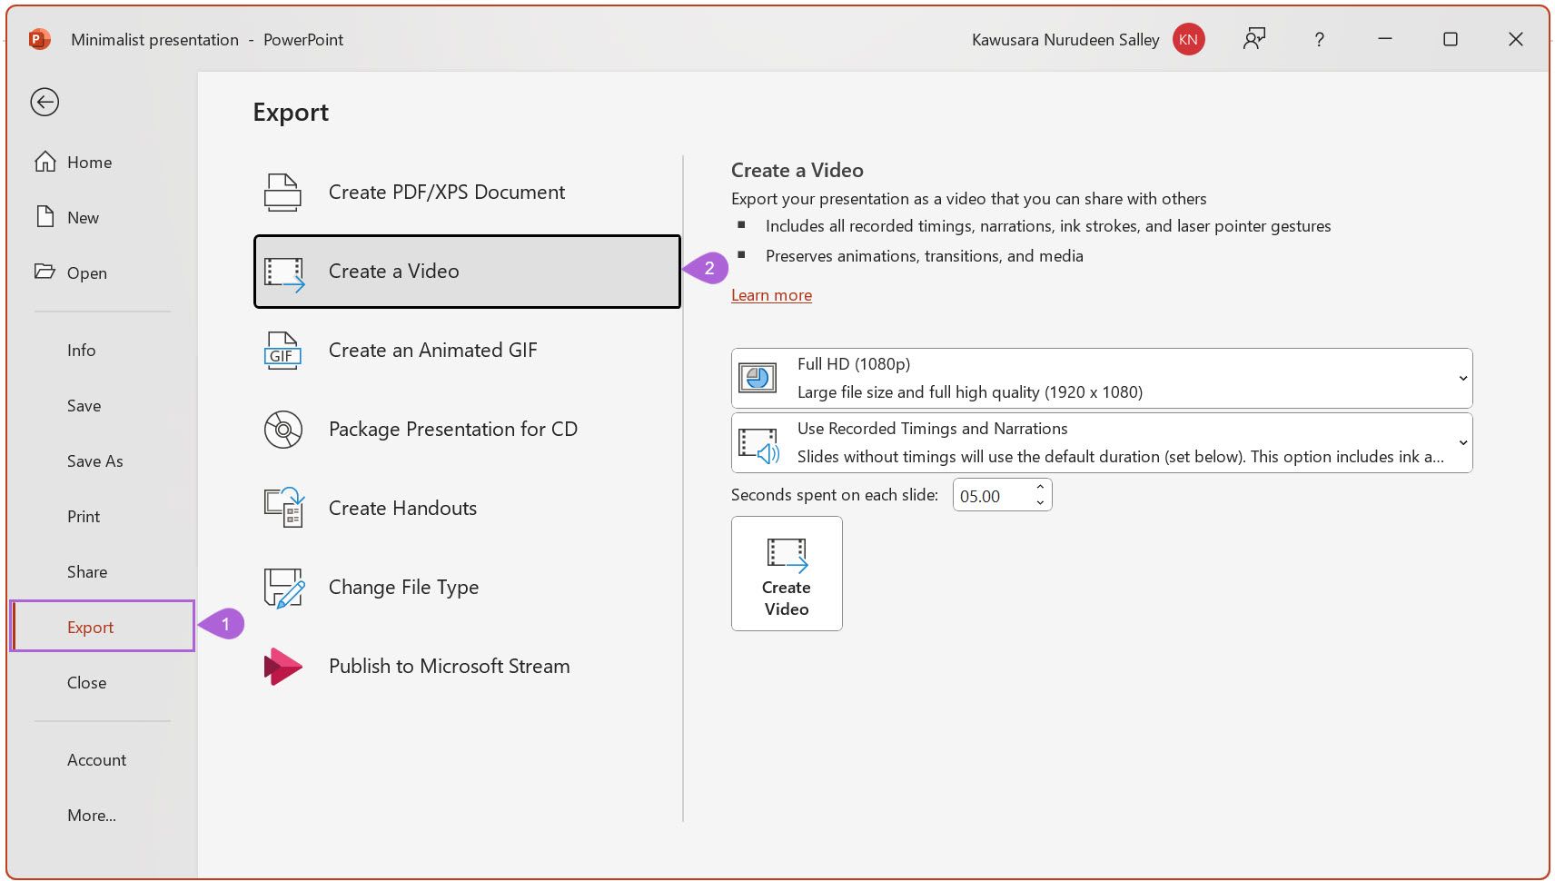This screenshot has width=1555, height=881.
Task: Open the feedback/coauthoring person icon
Action: click(x=1254, y=39)
